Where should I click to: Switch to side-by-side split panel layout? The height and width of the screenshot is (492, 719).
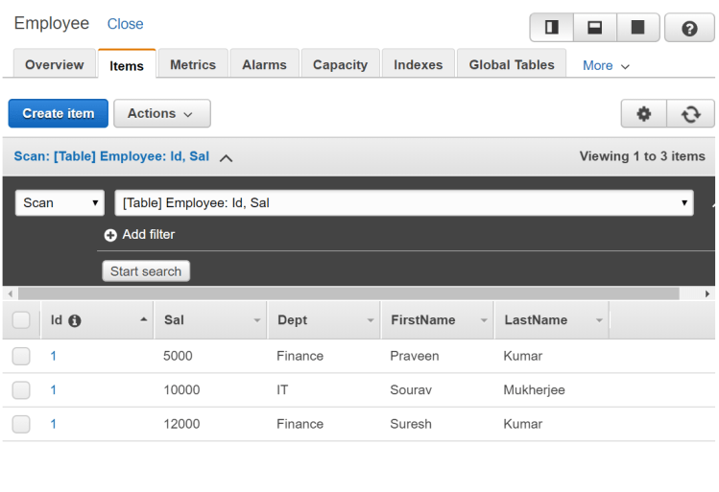(551, 28)
